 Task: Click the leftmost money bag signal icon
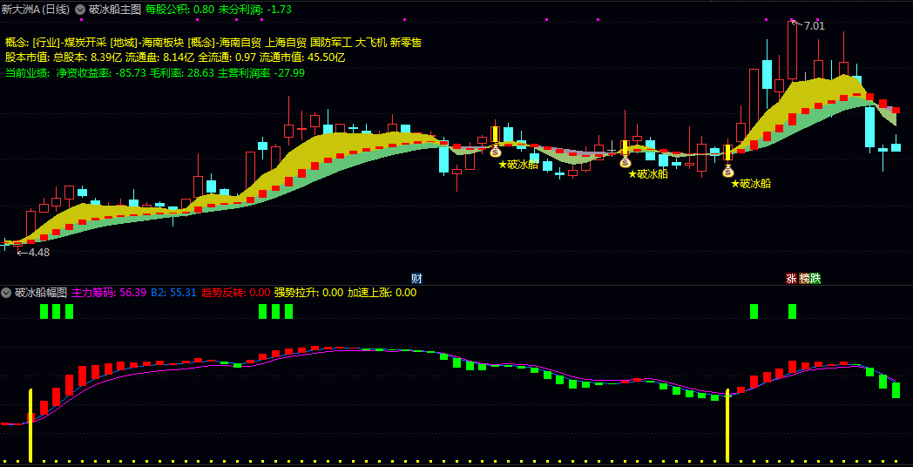[496, 152]
